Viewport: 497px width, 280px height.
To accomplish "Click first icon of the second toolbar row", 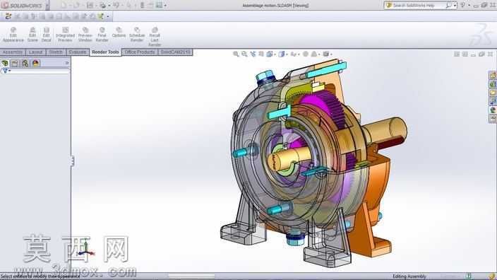I will coord(8,16).
